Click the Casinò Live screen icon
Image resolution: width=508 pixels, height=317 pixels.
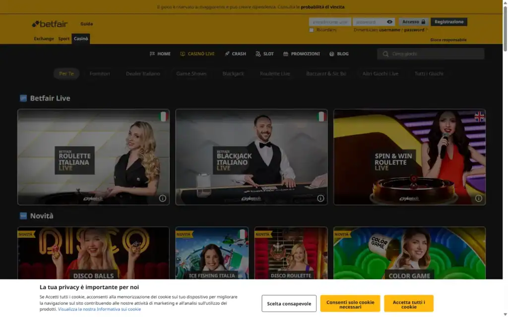(183, 53)
